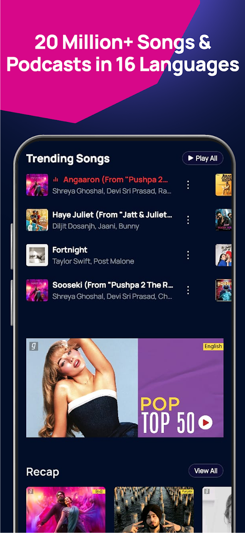The image size is (245, 533).
Task: Tap the Play All button
Action: click(203, 158)
